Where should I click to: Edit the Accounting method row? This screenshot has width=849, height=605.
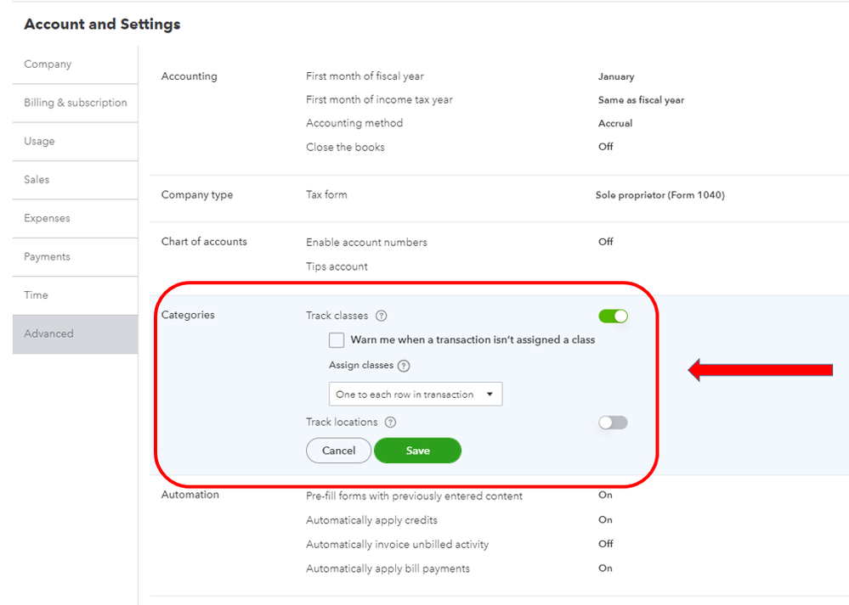(354, 123)
